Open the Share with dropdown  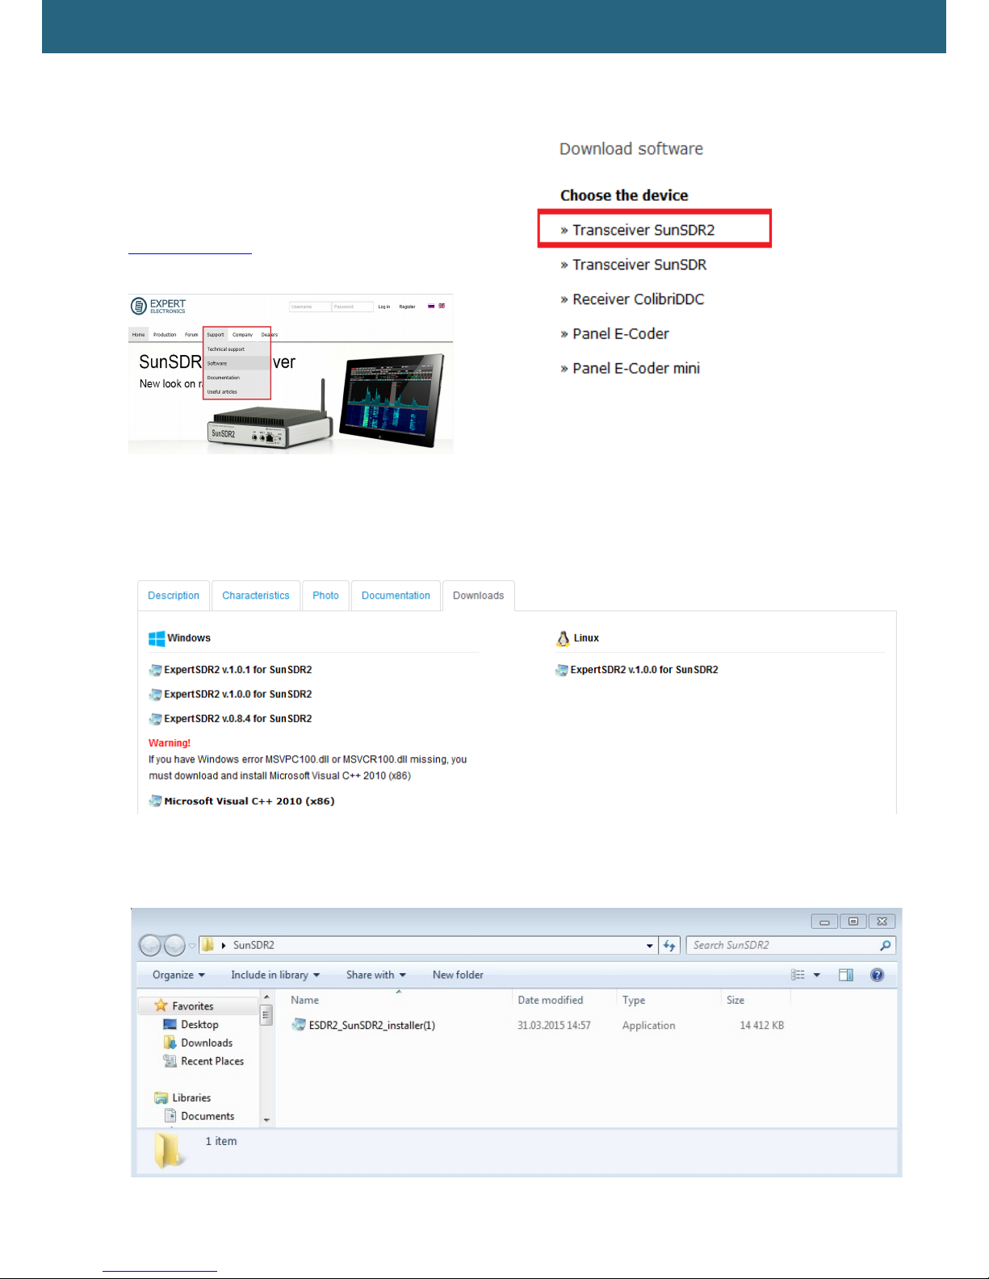(x=376, y=975)
